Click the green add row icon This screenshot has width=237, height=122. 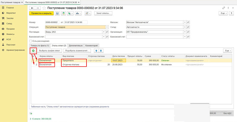coord(33,51)
